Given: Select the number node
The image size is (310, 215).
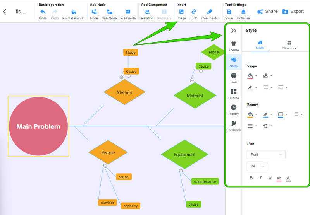Looking at the screenshot, I should click(107, 203).
